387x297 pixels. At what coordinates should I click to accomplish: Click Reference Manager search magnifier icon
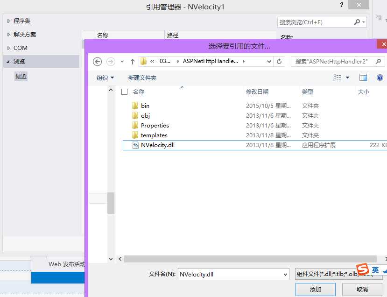click(357, 22)
